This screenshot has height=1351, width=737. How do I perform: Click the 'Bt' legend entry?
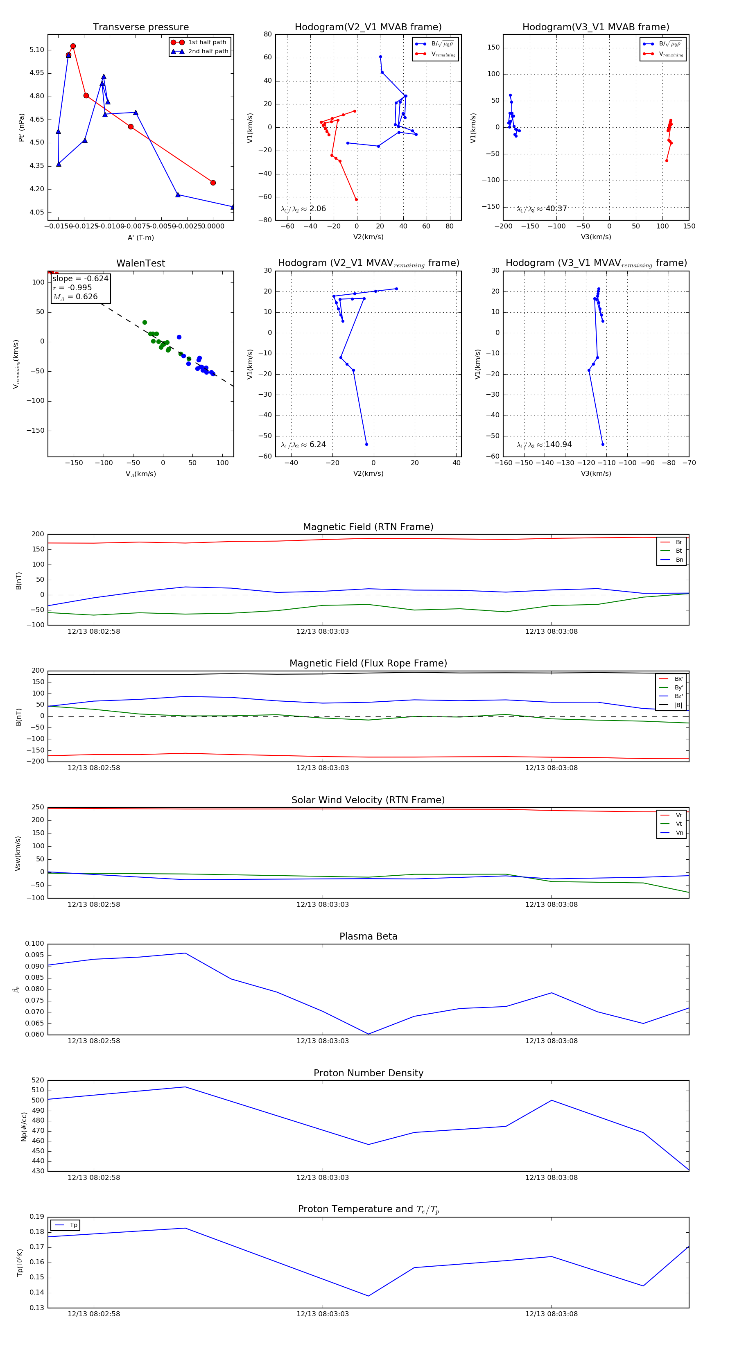tap(671, 551)
